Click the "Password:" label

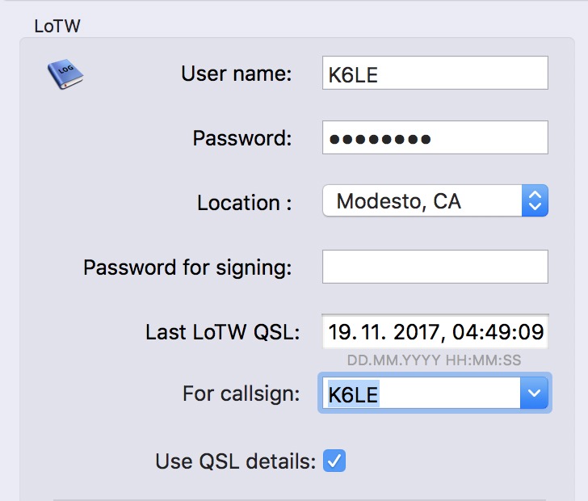(x=241, y=138)
